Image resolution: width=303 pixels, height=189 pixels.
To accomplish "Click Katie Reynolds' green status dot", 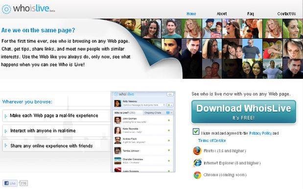I will click(169, 130).
